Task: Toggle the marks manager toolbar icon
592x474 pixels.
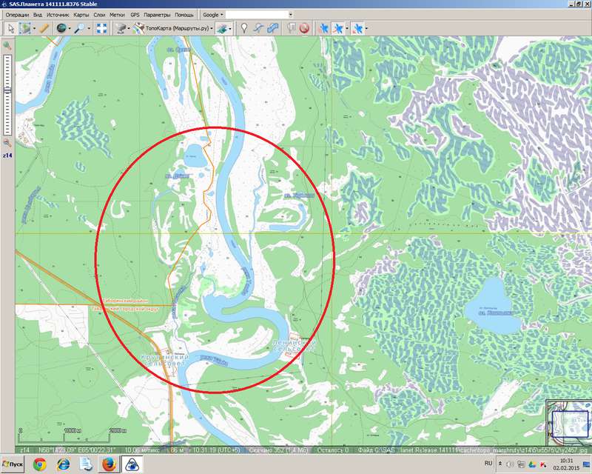Action: 291,28
